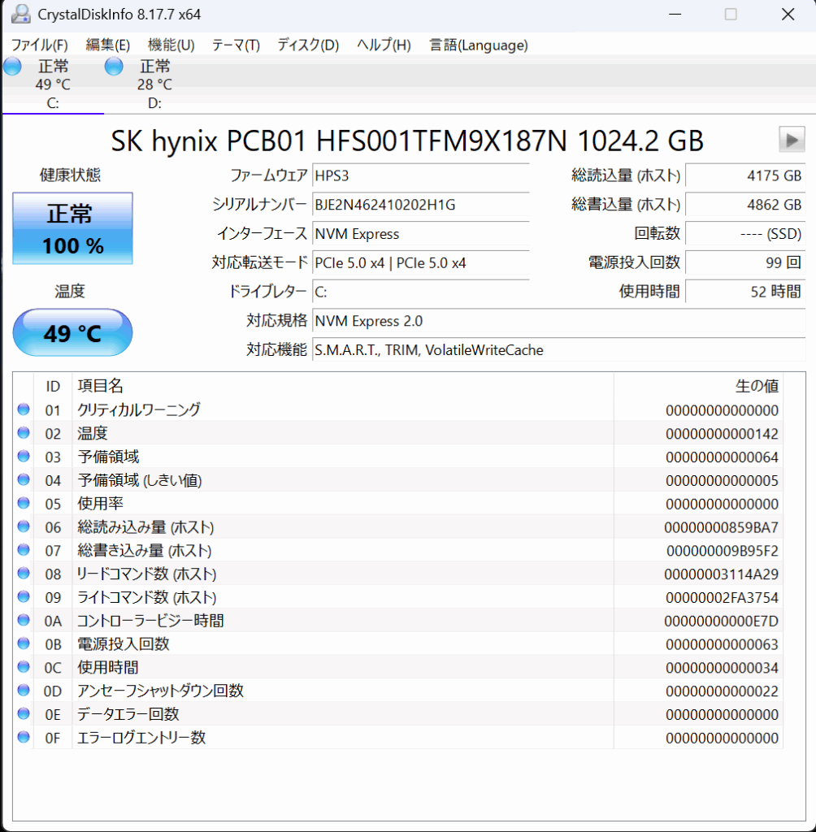Click the 正常 100 % health status button
The width and height of the screenshot is (816, 832).
72,228
